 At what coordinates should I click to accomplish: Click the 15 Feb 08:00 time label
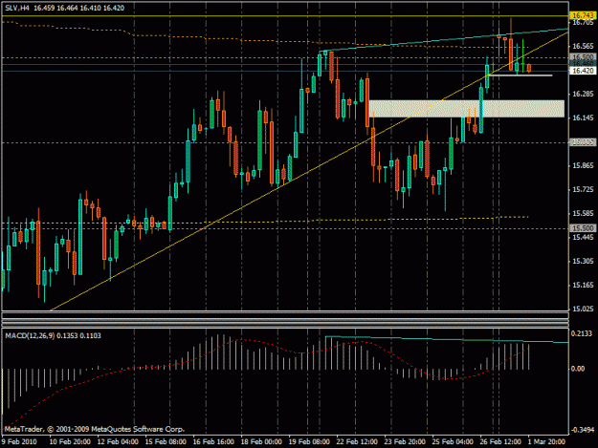[166, 442]
